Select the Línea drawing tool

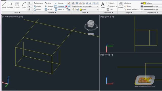click(x=4, y=5)
